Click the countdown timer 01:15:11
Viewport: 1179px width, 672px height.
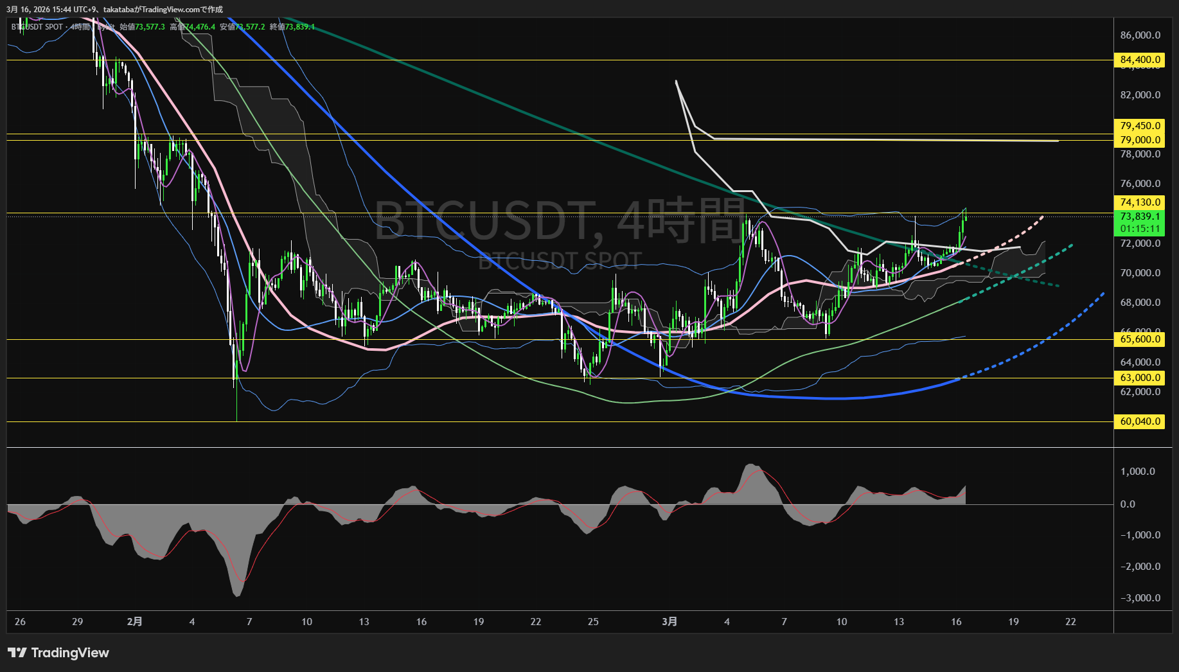(x=1139, y=227)
